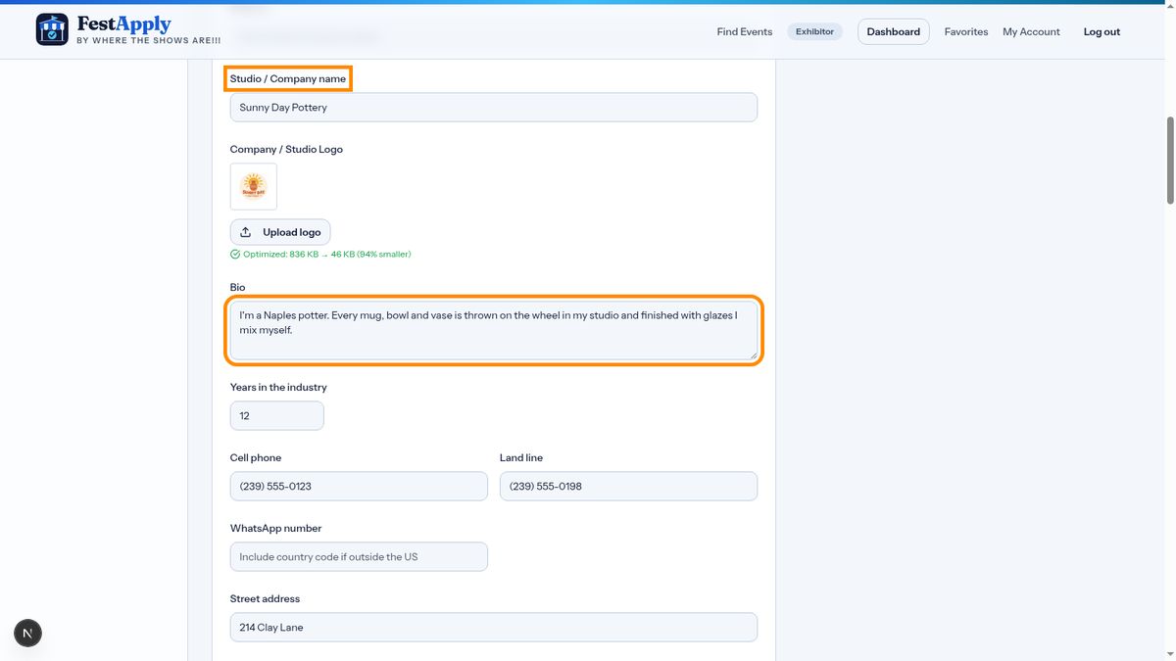This screenshot has height=661, width=1176.
Task: Click the FestApply brand name
Action: pos(124,24)
